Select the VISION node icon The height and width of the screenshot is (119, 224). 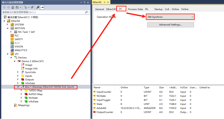[x=12, y=47]
